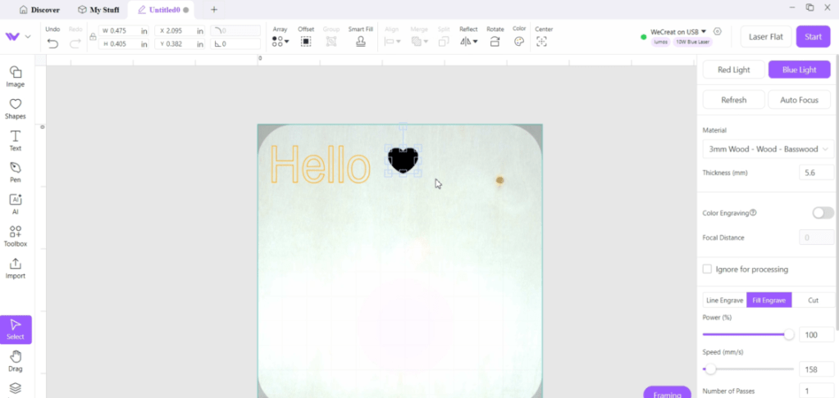The height and width of the screenshot is (398, 839).
Task: Click the Power percentage slider
Action: coord(746,334)
